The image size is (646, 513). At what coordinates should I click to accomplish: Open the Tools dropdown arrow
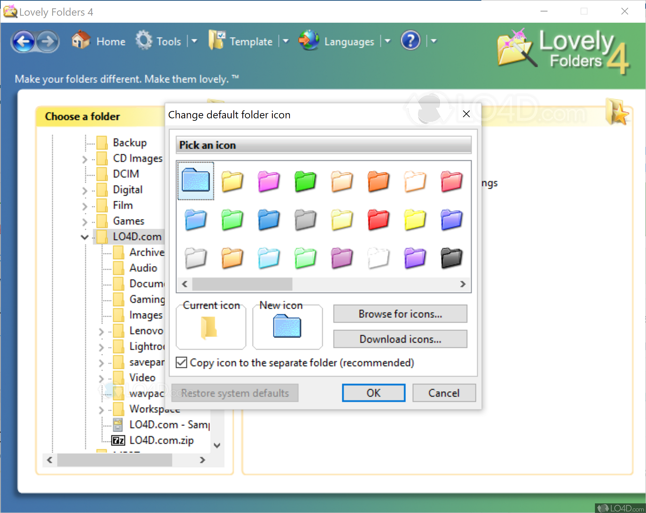click(x=194, y=41)
